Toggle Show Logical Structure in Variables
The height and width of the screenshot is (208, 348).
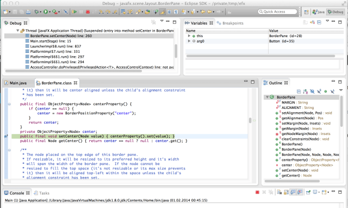coord(312,22)
